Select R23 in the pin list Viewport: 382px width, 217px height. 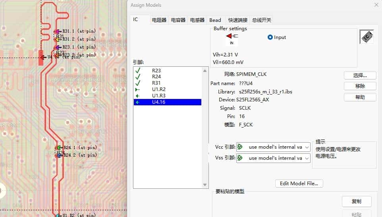click(x=156, y=70)
